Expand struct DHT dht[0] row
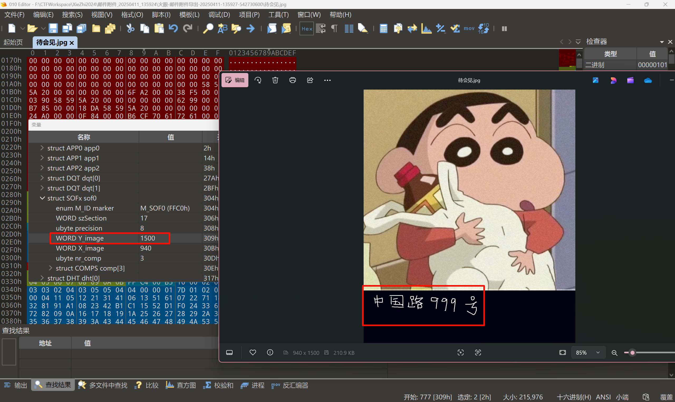This screenshot has height=402, width=675. point(42,278)
